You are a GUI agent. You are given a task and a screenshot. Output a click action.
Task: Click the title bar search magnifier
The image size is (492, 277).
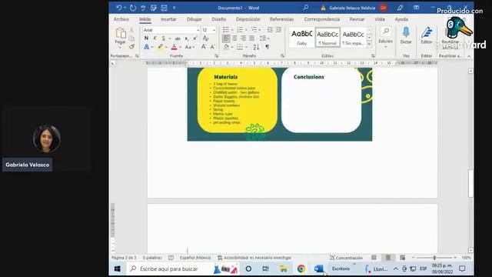(306, 8)
